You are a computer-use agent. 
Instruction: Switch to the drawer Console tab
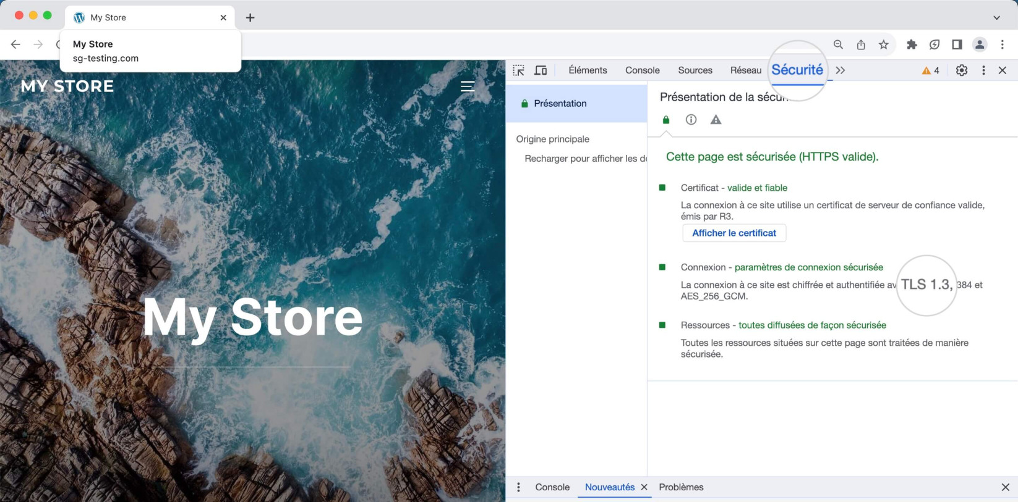pos(552,487)
